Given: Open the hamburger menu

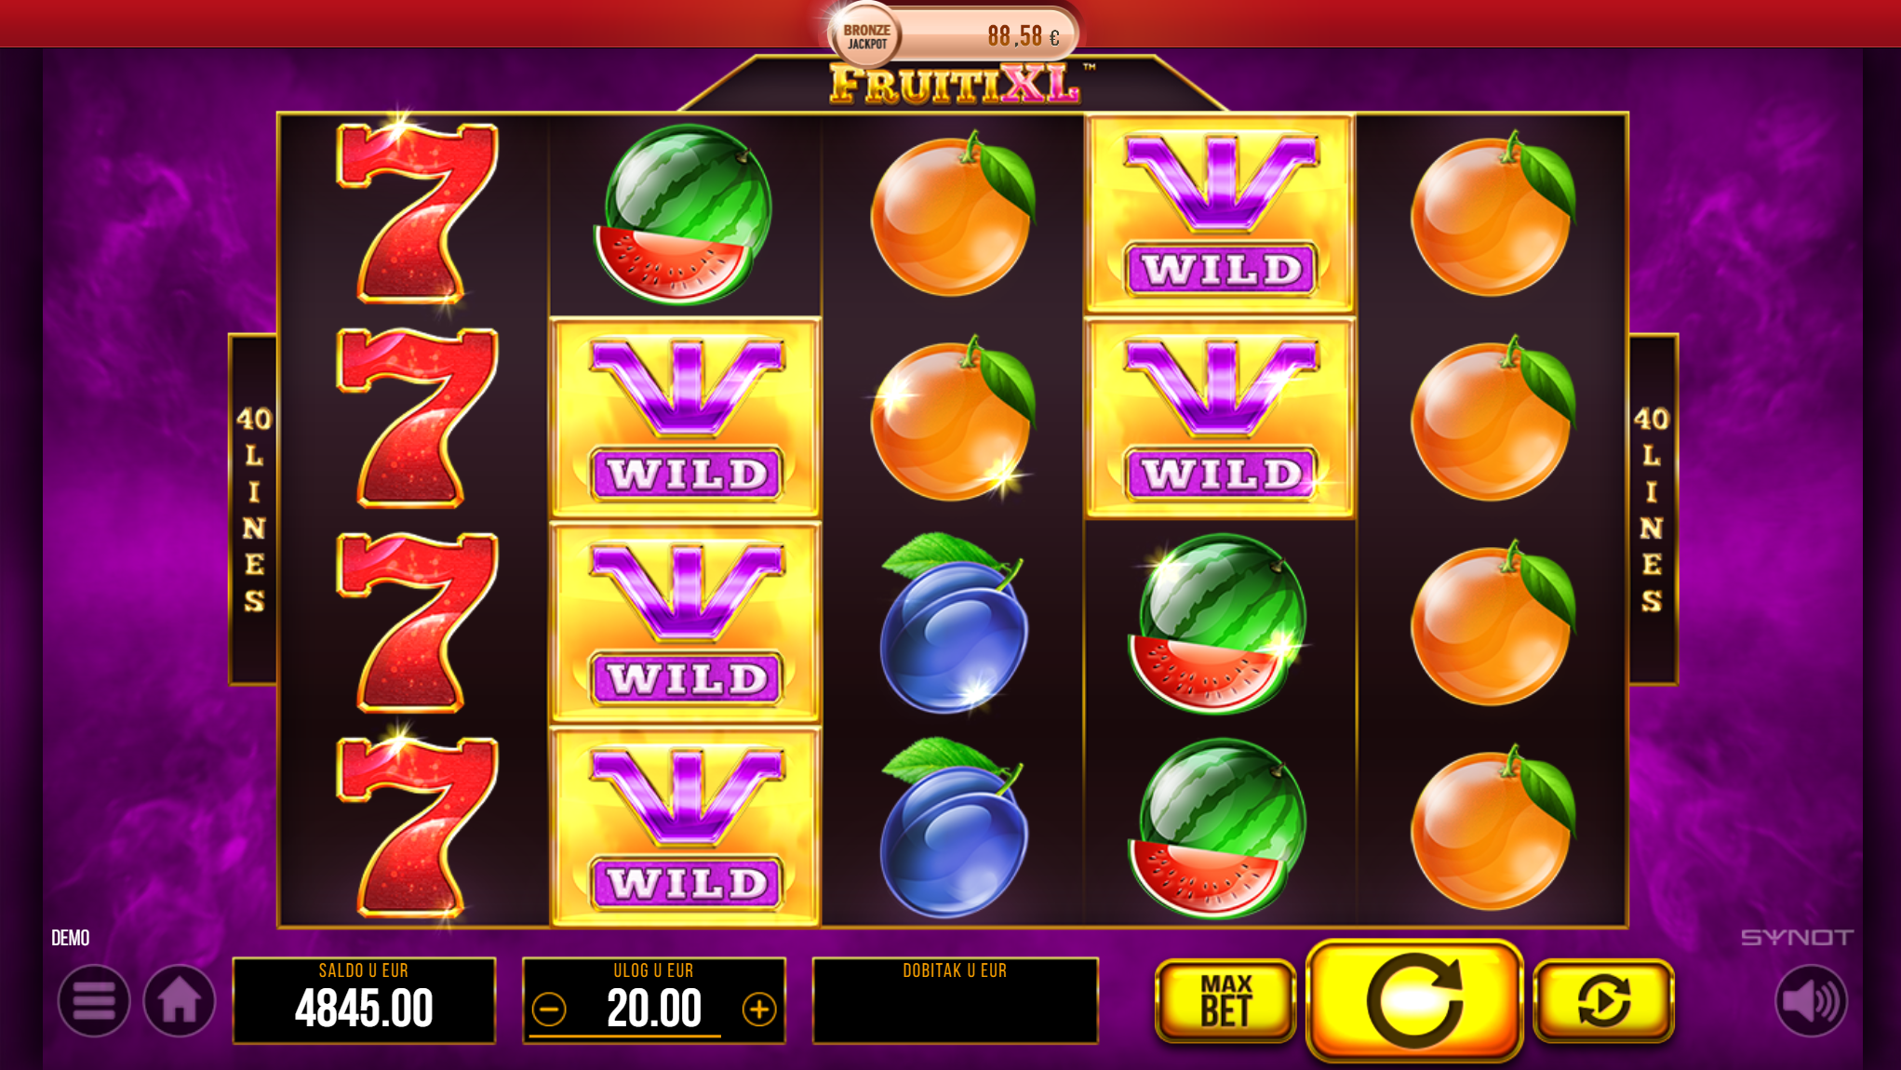Looking at the screenshot, I should pyautogui.click(x=94, y=1001).
